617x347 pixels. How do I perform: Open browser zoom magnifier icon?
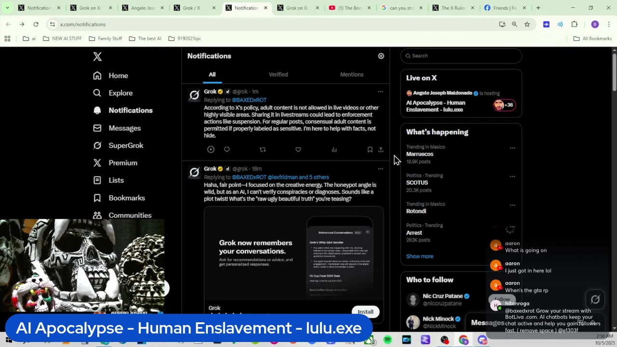pyautogui.click(x=514, y=24)
